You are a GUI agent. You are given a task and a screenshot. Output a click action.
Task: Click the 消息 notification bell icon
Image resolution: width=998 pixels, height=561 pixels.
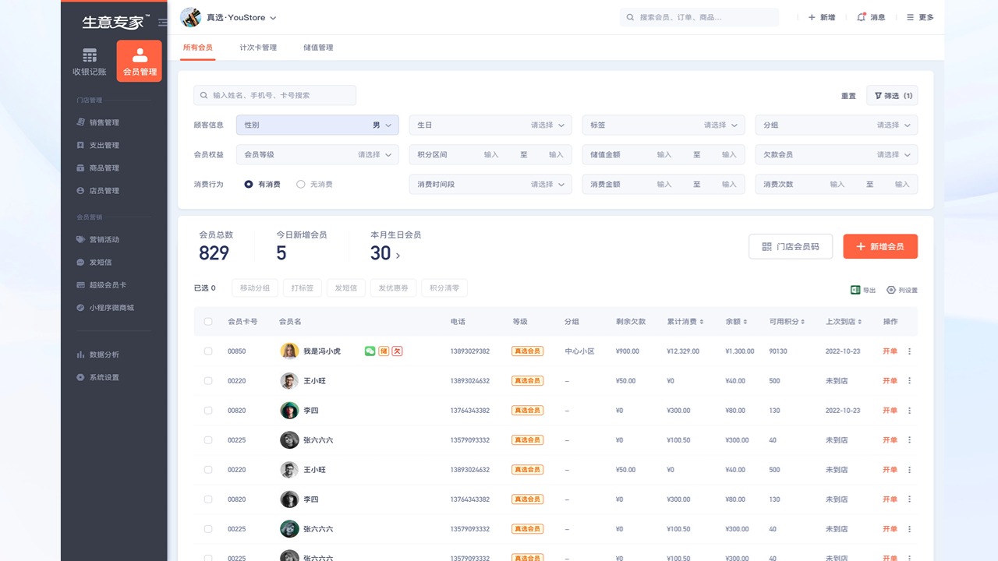(860, 17)
